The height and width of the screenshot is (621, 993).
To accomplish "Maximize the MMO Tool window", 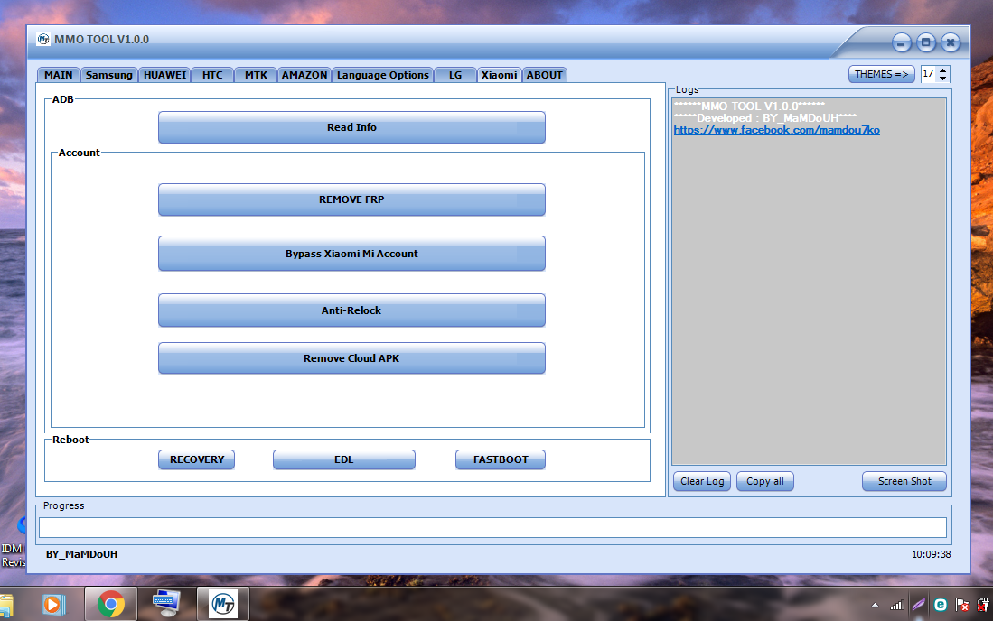I will click(x=926, y=43).
